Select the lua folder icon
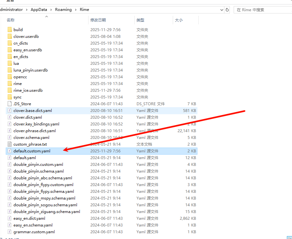 [10, 63]
